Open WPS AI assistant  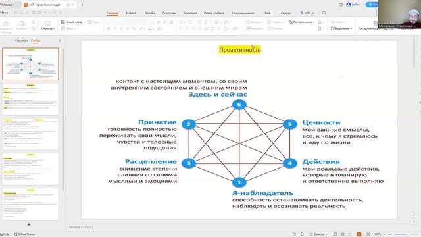tap(307, 13)
